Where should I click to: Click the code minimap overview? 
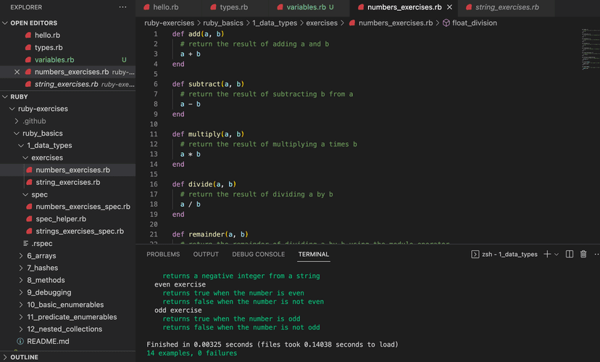coord(590,49)
